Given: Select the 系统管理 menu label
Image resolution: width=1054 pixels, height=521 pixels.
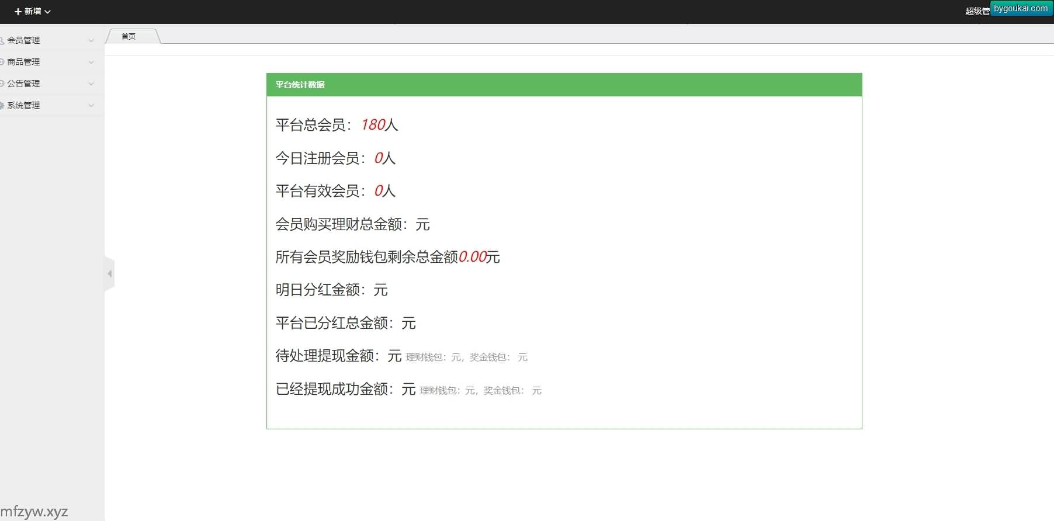Looking at the screenshot, I should pos(24,105).
